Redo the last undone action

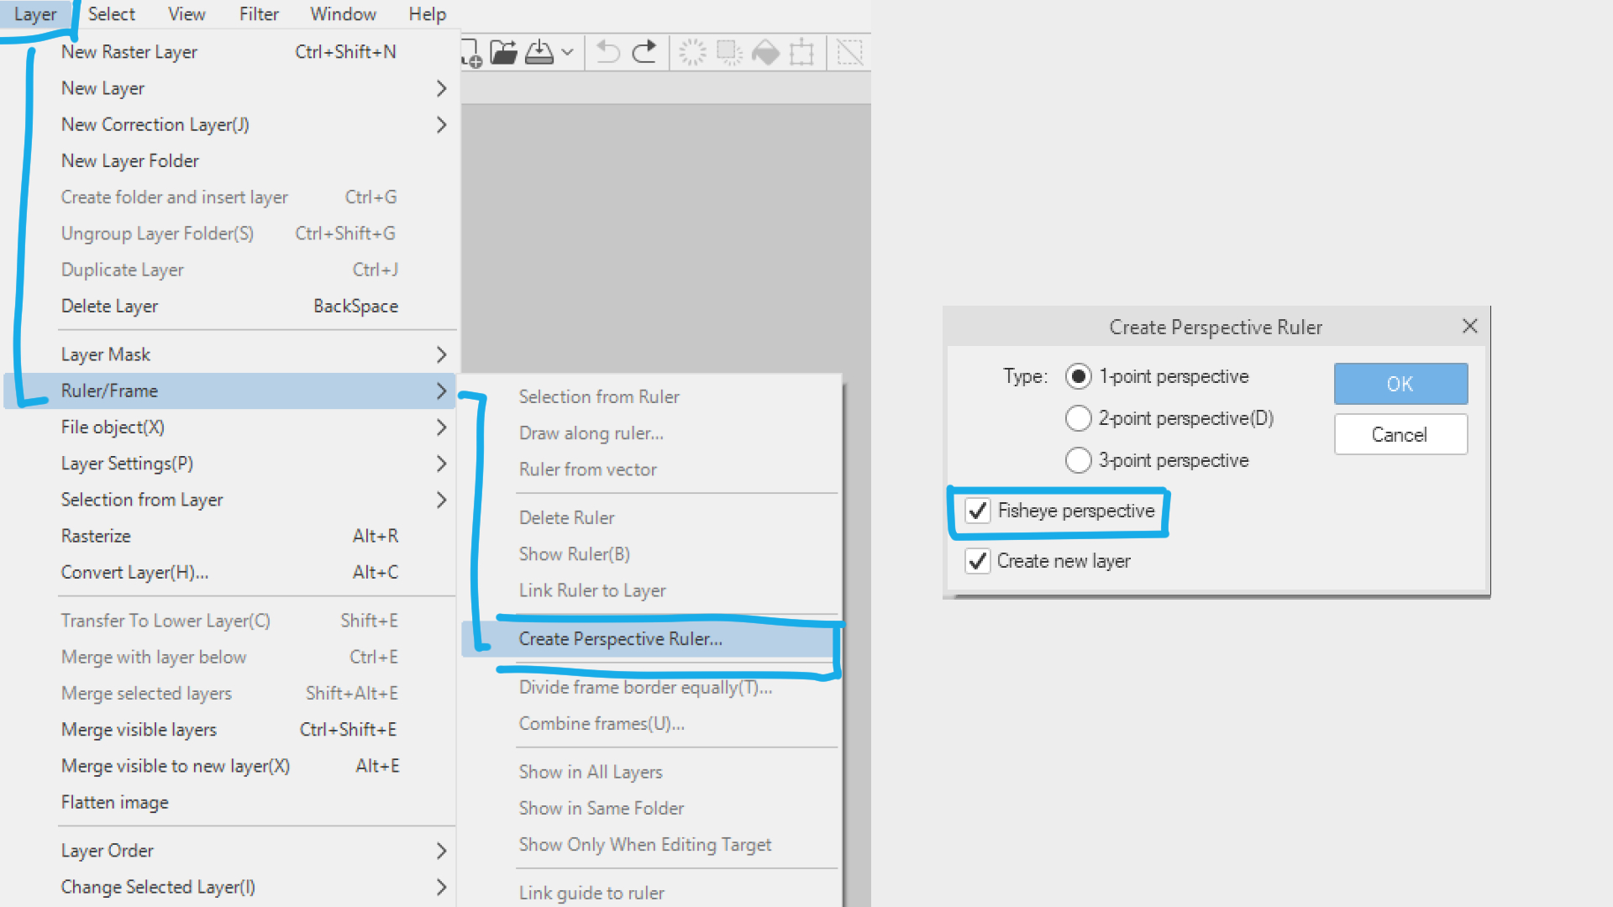[645, 52]
